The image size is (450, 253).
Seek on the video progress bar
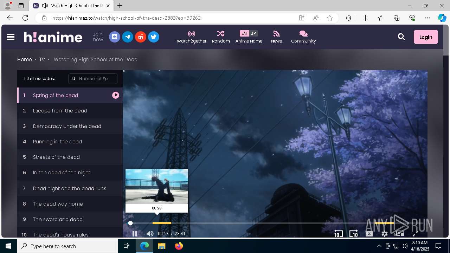click(x=276, y=223)
